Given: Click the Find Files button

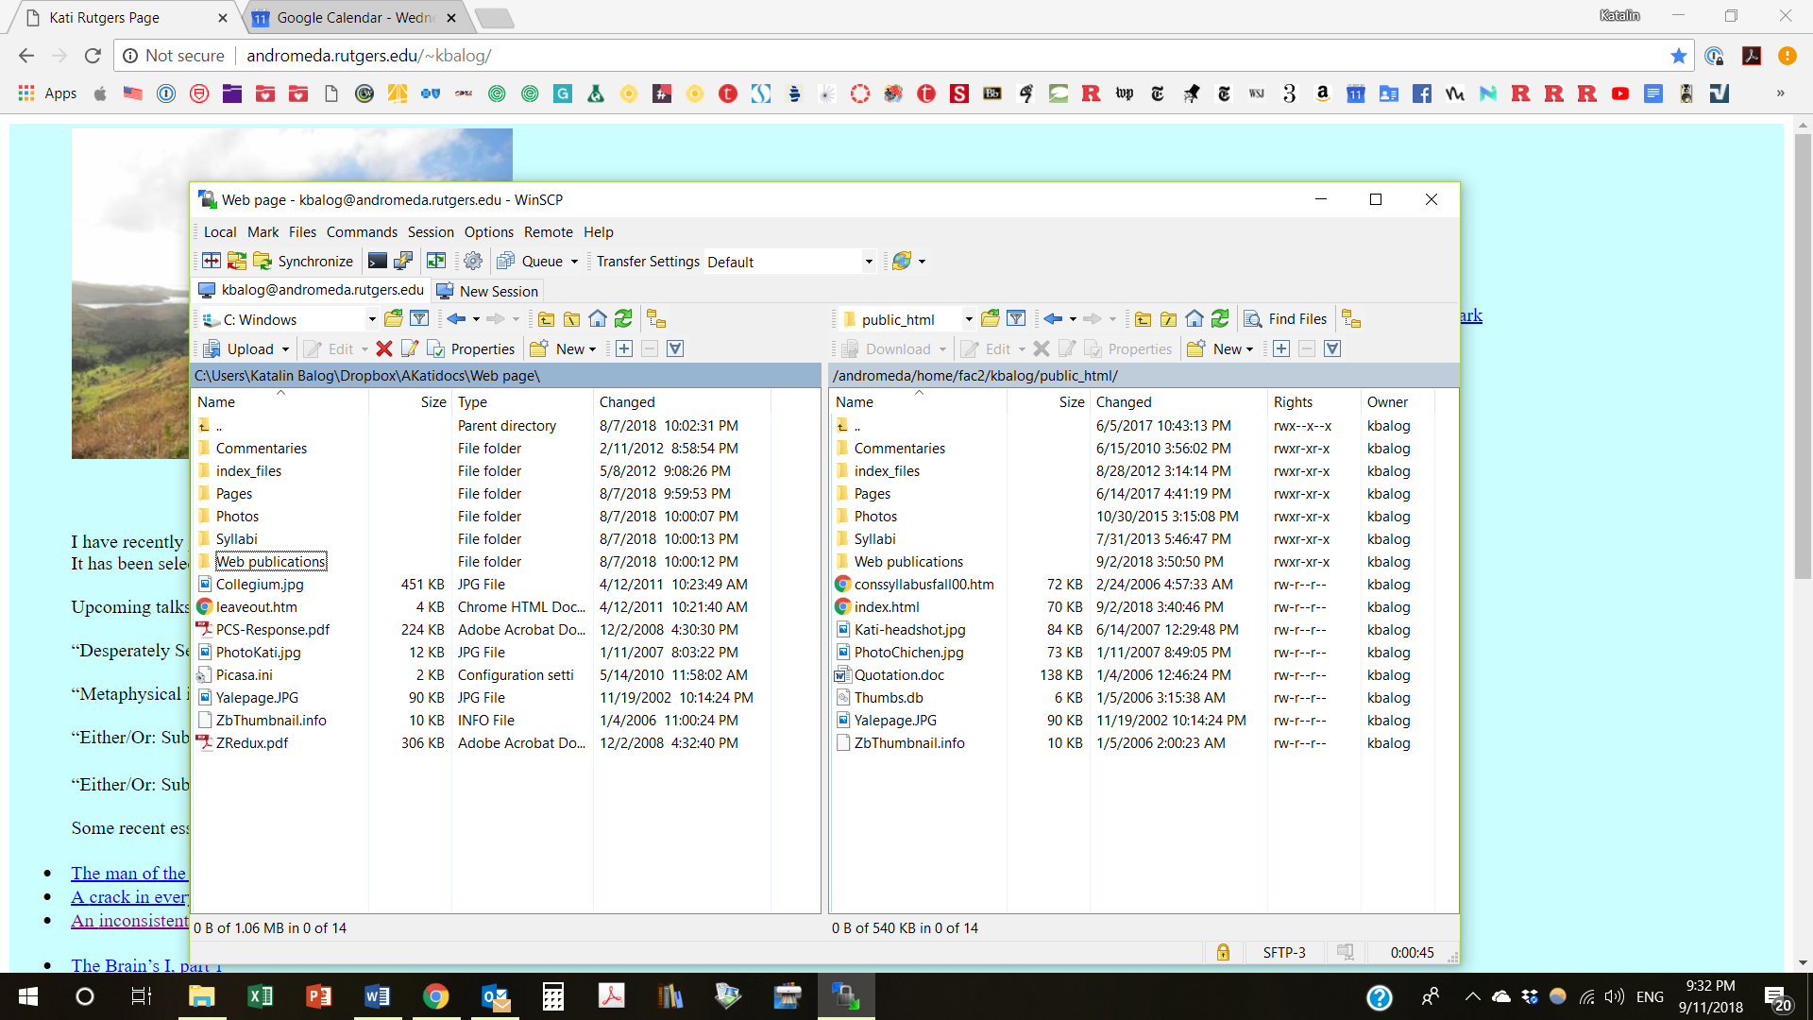Looking at the screenshot, I should tap(1286, 319).
